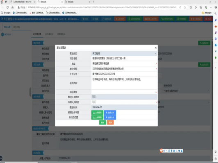Open the Edge sidebar search icon
Image resolution: width=218 pixels, height=163 pixels.
[x=216, y=14]
